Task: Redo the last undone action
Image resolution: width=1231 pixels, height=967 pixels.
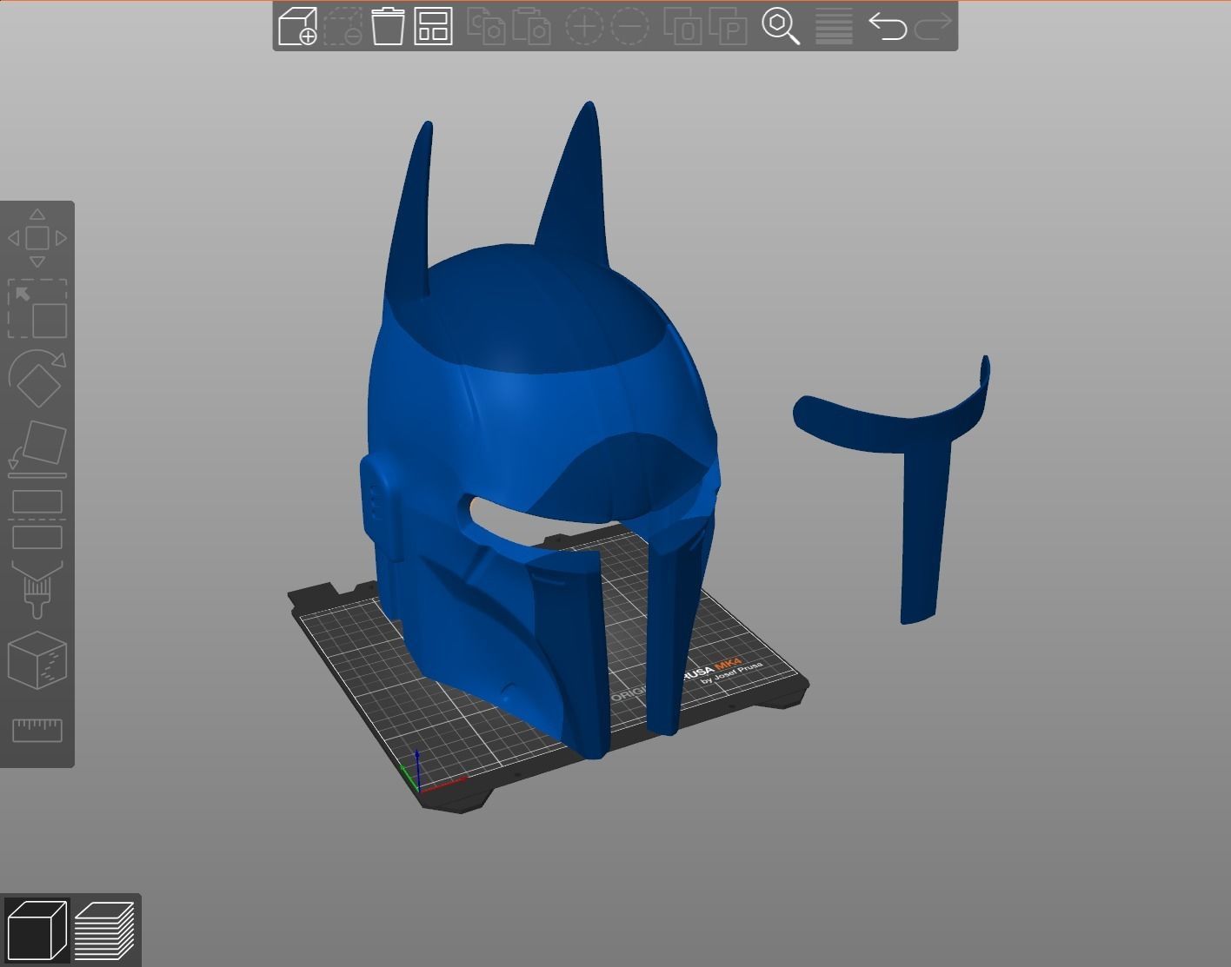Action: (934, 26)
